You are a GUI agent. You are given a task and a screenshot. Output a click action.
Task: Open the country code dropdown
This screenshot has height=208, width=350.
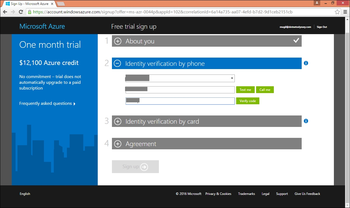click(180, 78)
